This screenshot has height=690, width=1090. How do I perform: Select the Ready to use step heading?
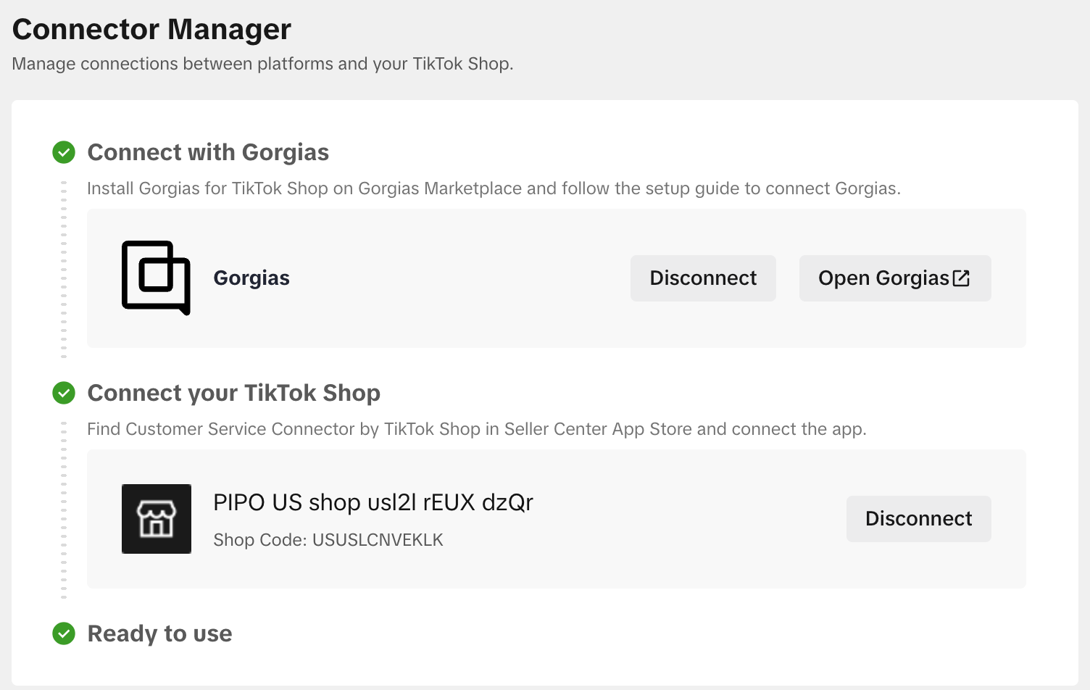click(159, 633)
